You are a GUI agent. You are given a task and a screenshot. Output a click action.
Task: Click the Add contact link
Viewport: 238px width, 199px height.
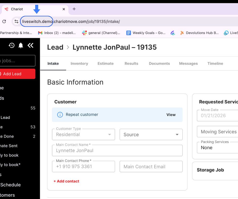pyautogui.click(x=66, y=181)
